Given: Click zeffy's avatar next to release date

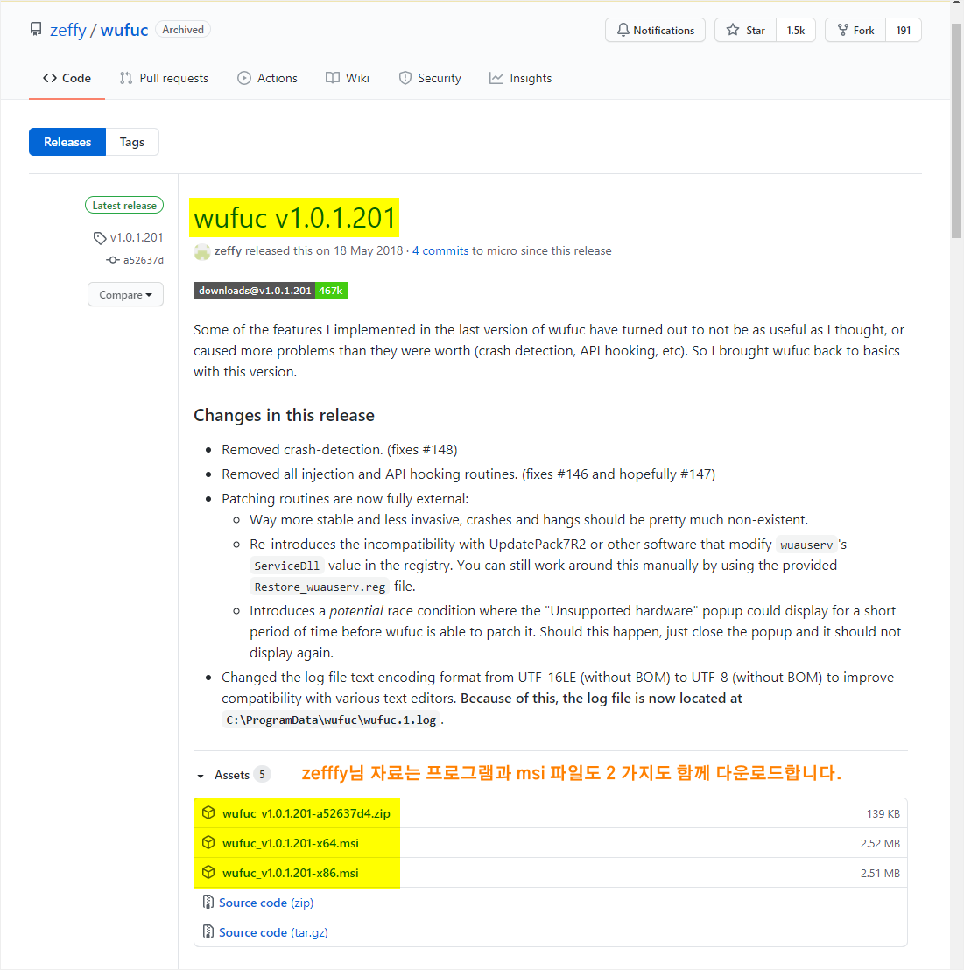Looking at the screenshot, I should click(201, 251).
